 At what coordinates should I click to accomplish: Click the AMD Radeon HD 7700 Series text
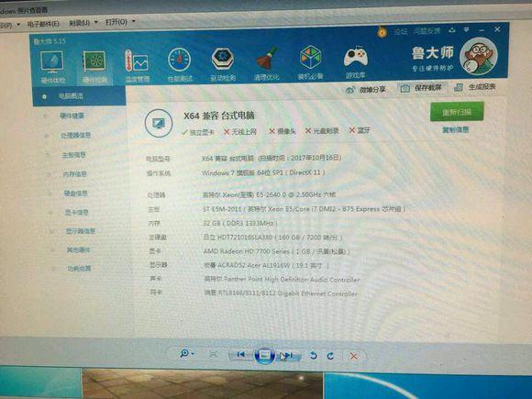click(276, 251)
